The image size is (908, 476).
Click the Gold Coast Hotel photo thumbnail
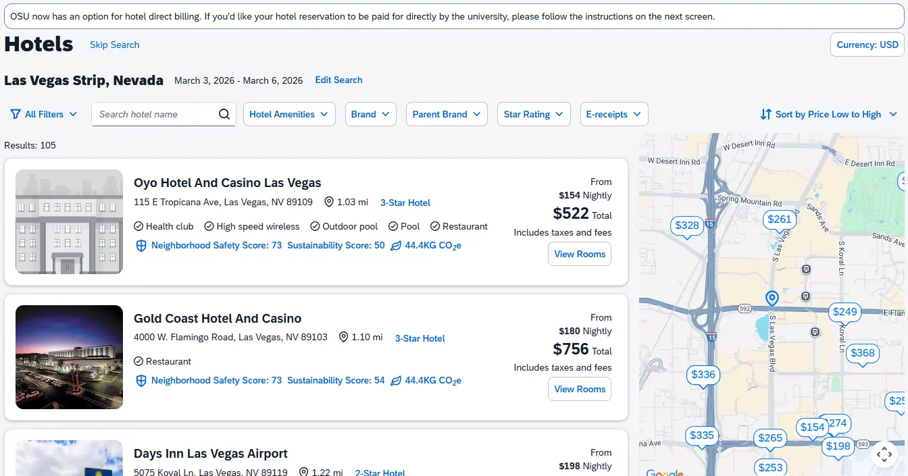tap(69, 357)
